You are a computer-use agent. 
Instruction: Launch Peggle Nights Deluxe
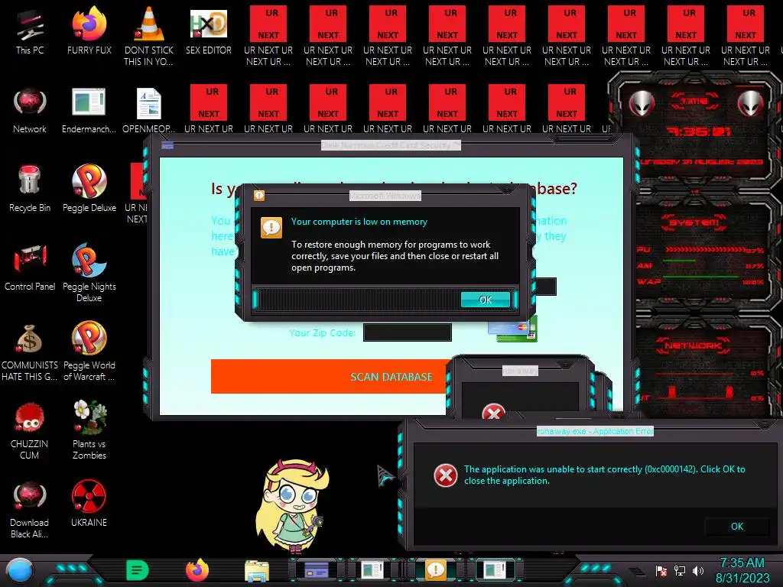[x=89, y=273]
